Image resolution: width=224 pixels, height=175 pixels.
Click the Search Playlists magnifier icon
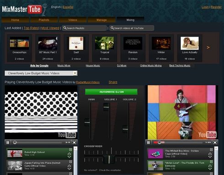[x=65, y=28]
